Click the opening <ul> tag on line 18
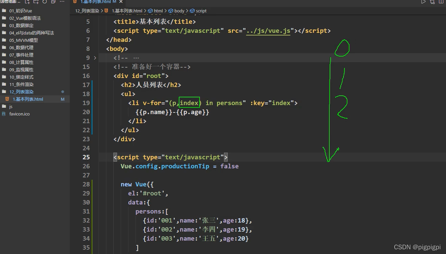Viewport: 446px width, 254px height. click(128, 94)
